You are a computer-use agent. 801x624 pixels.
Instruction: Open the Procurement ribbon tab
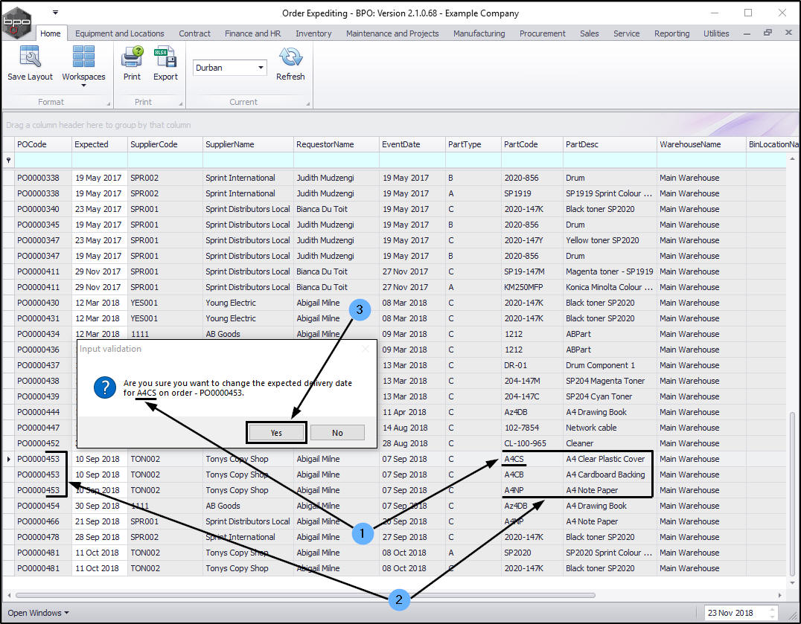pos(542,33)
